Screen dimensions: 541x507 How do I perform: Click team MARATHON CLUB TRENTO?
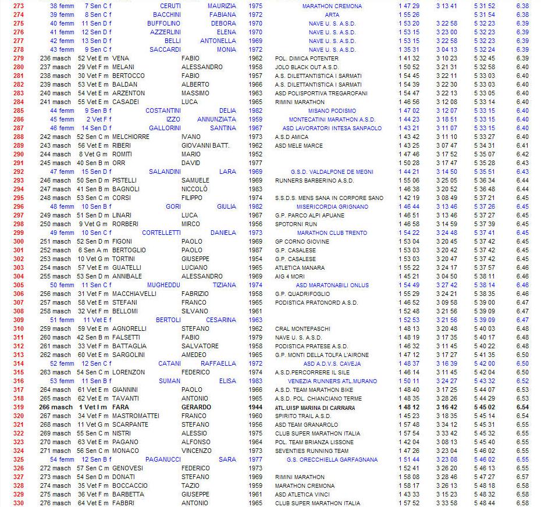332,233
